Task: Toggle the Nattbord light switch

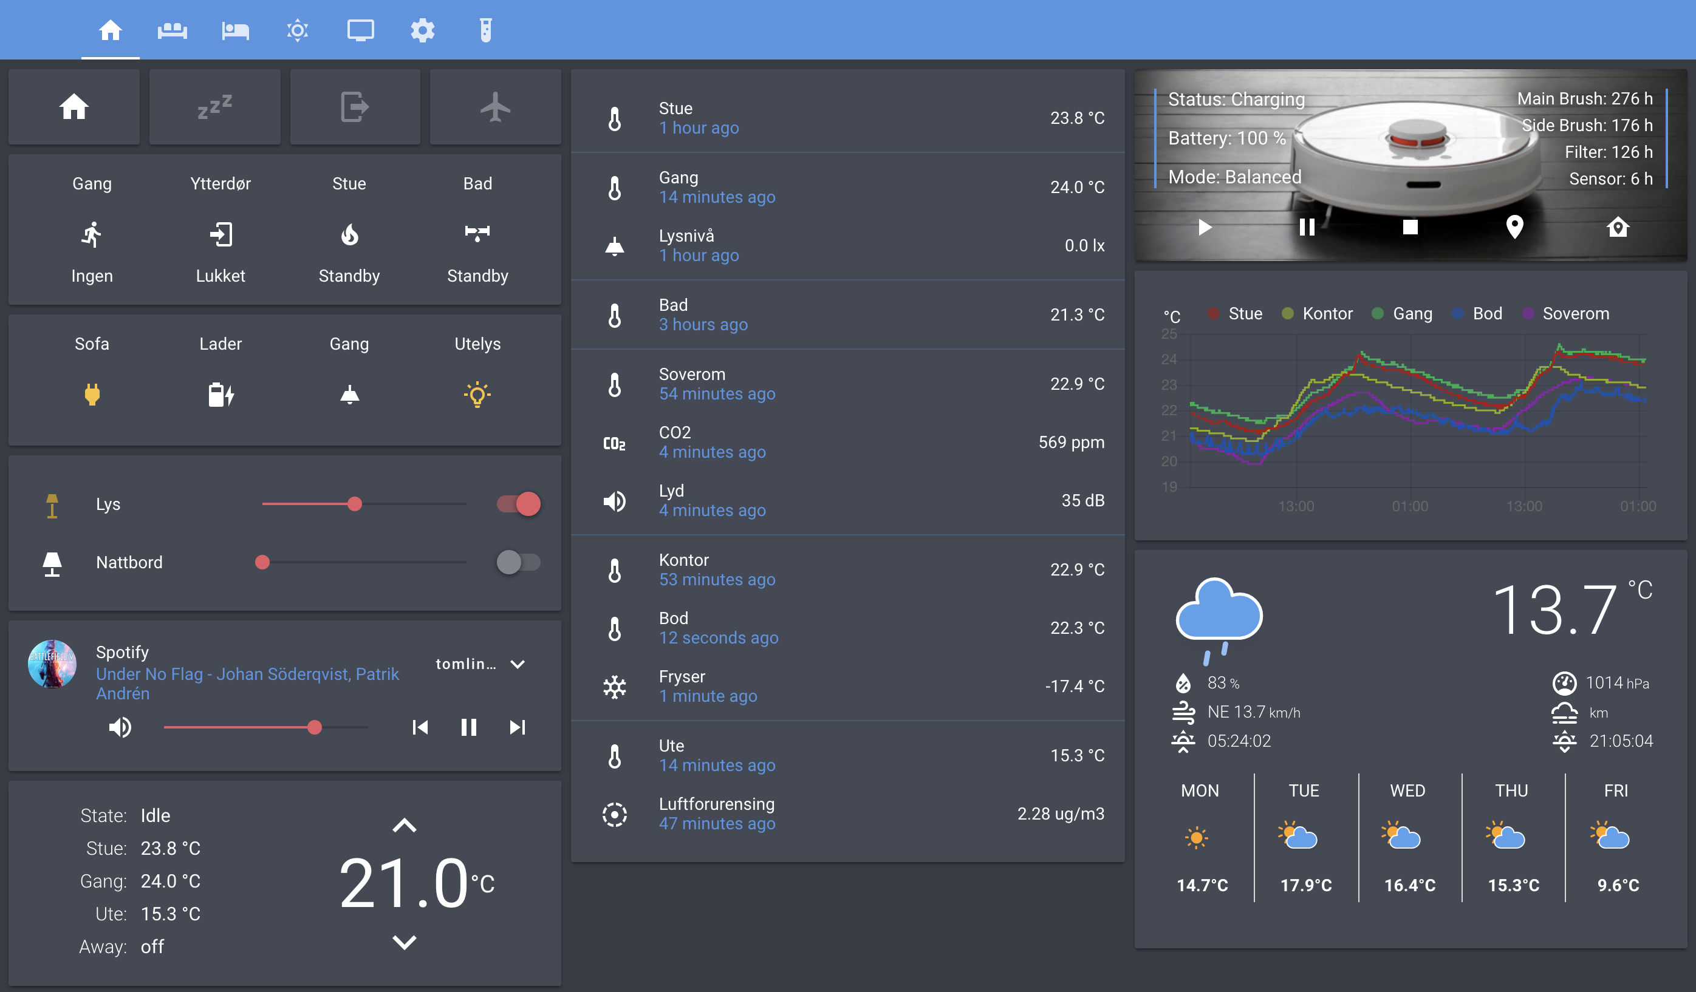Action: pyautogui.click(x=514, y=561)
